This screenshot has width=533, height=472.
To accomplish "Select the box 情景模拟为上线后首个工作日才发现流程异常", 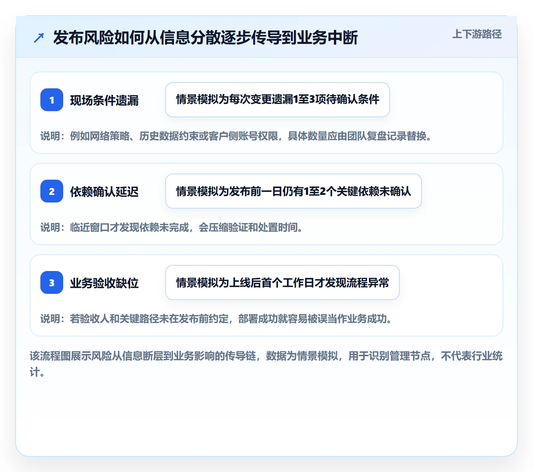I will [282, 282].
